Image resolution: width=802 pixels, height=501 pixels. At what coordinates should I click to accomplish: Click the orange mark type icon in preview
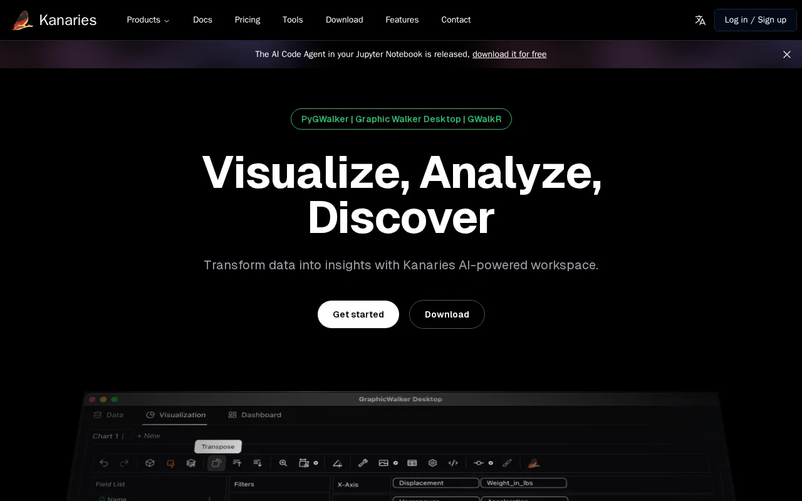click(x=170, y=463)
